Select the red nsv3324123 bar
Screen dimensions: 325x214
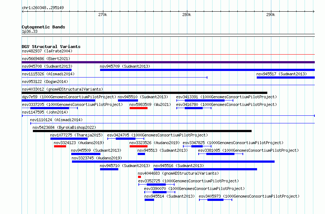60,146
